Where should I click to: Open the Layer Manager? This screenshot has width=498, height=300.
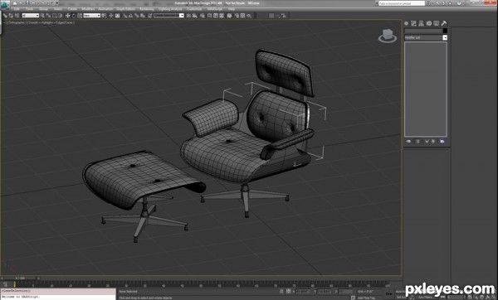pos(202,15)
